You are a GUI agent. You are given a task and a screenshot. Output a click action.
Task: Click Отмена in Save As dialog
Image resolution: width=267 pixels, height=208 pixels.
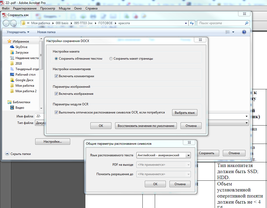(234, 153)
